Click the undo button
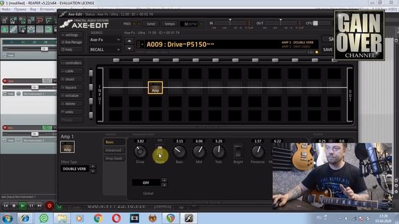This screenshot has height=224, width=399. tap(72, 112)
